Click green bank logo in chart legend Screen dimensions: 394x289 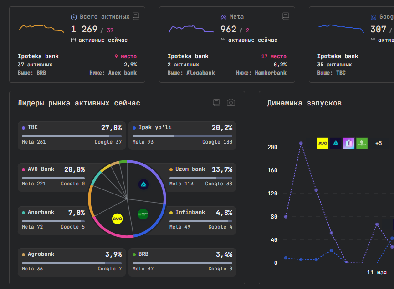362,143
